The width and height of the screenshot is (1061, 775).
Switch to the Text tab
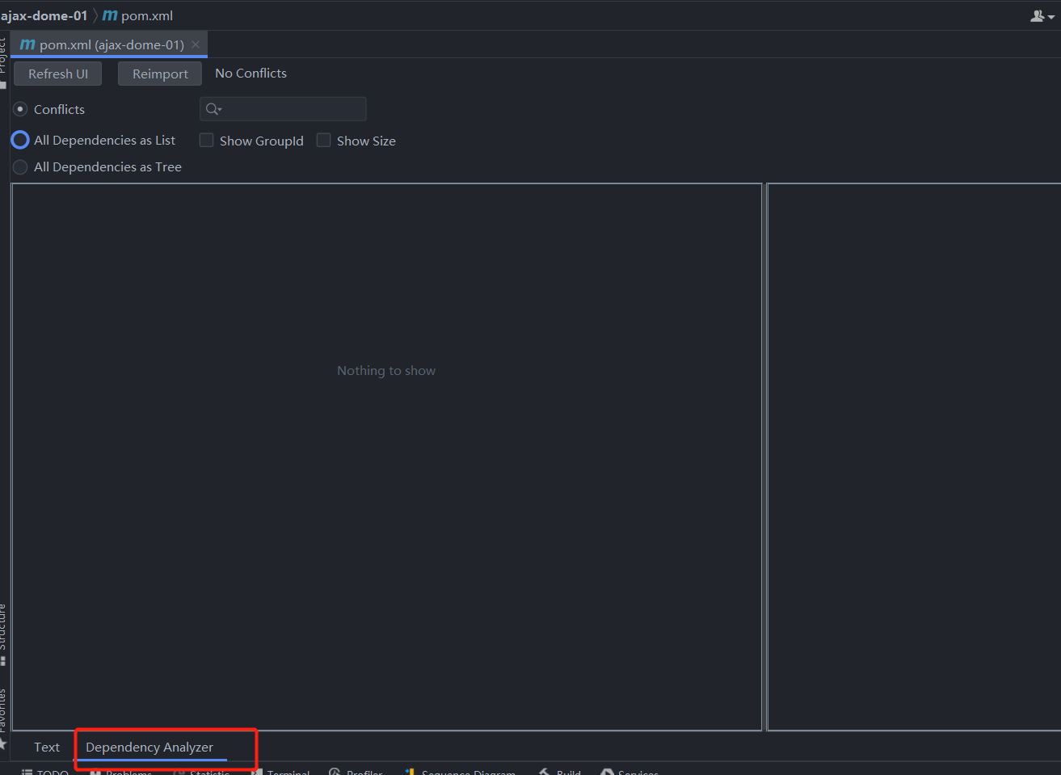click(47, 748)
